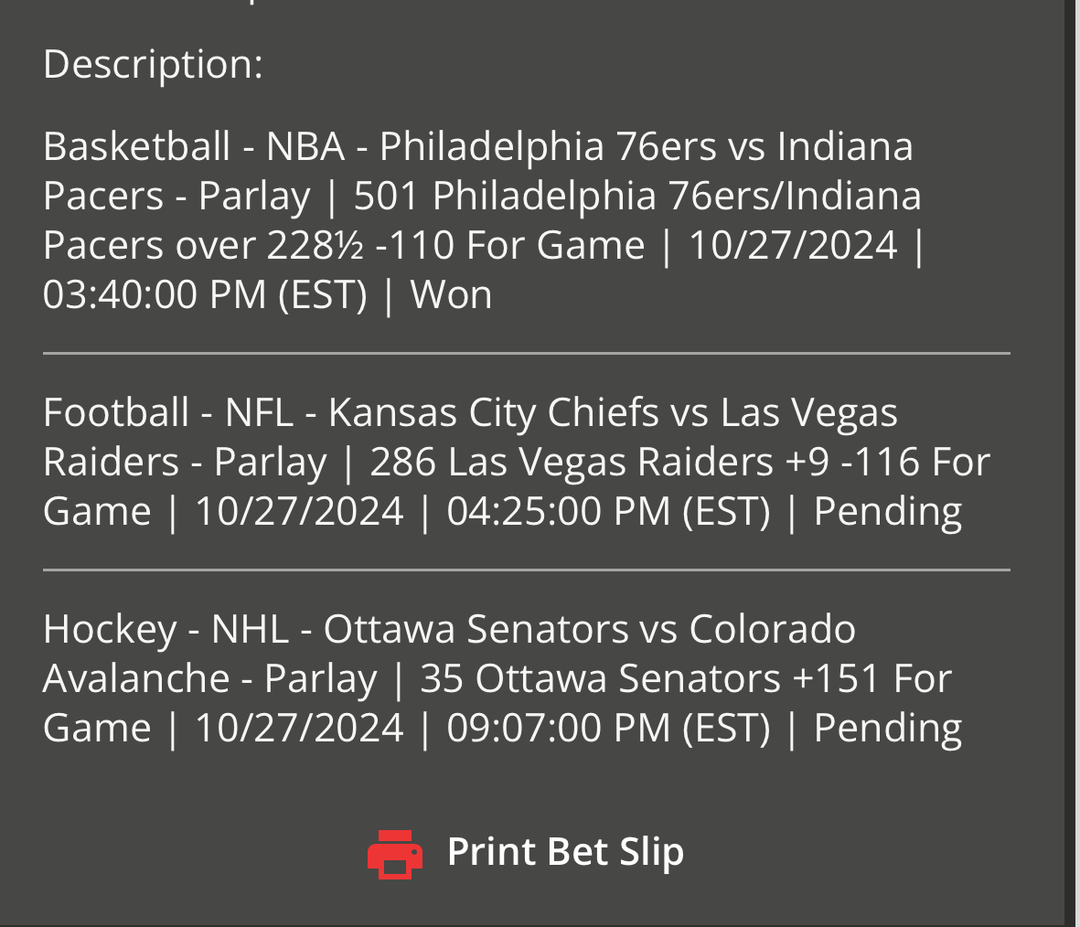Click the Print Bet Slip label
The image size is (1080, 927).
point(565,852)
